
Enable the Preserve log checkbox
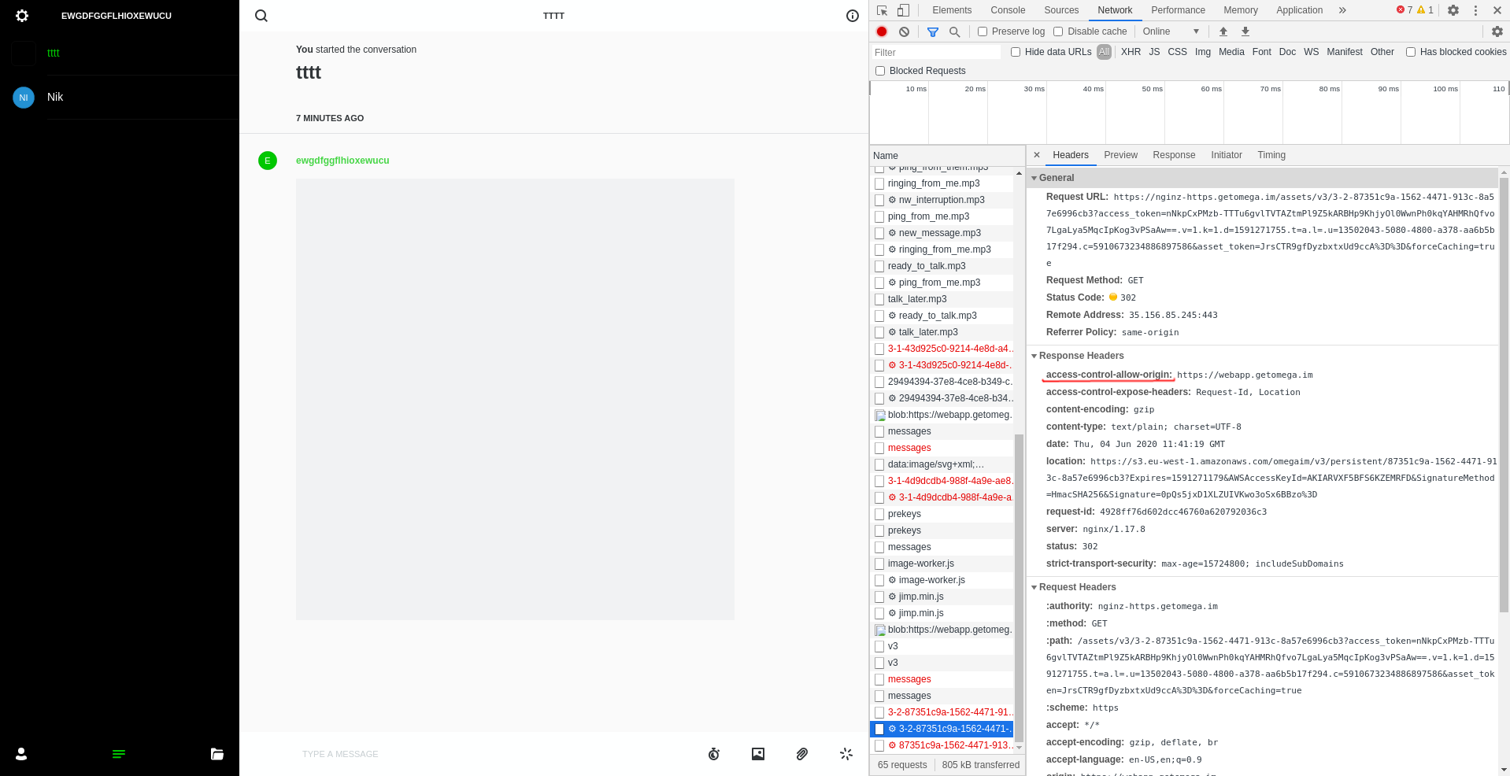[x=982, y=31]
